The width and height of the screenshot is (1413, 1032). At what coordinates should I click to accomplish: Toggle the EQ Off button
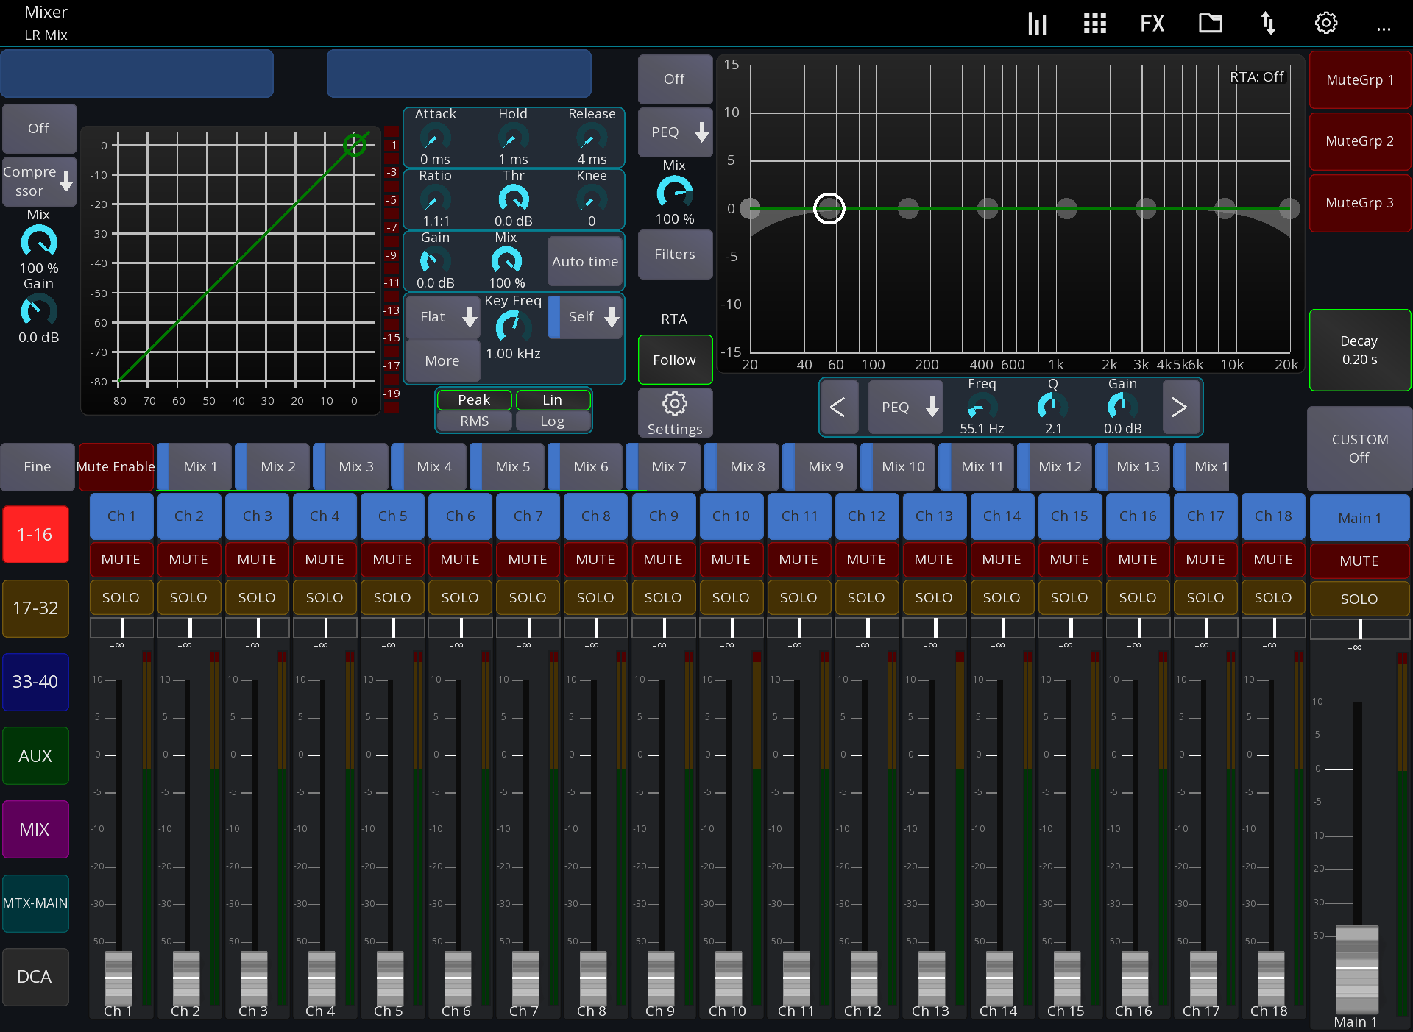(x=675, y=79)
